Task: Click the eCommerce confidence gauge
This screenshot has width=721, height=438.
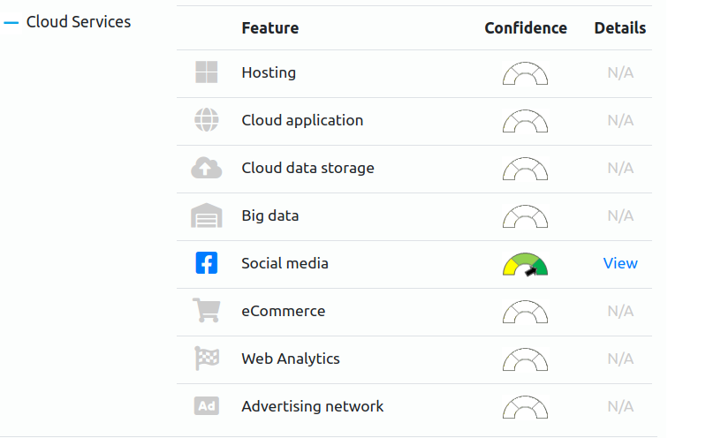Action: point(525,312)
